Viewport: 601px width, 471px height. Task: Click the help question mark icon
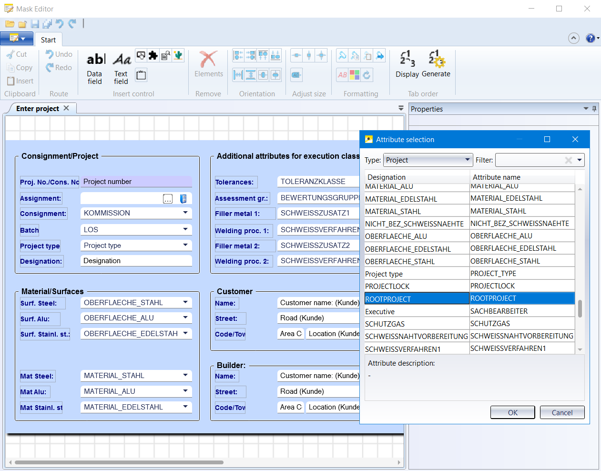[x=590, y=38]
